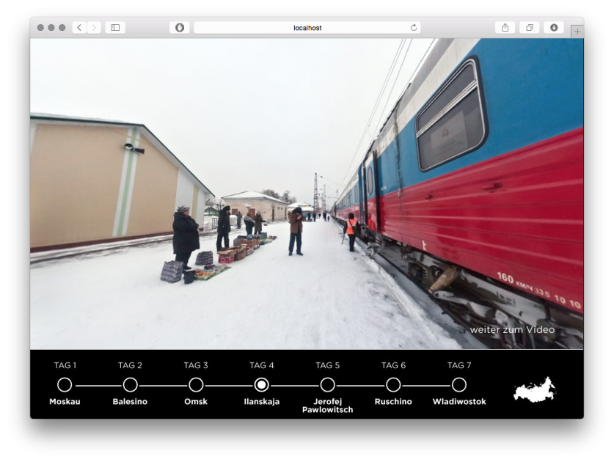Open the Russia map silhouette icon
Image resolution: width=614 pixels, height=462 pixels.
[535, 389]
